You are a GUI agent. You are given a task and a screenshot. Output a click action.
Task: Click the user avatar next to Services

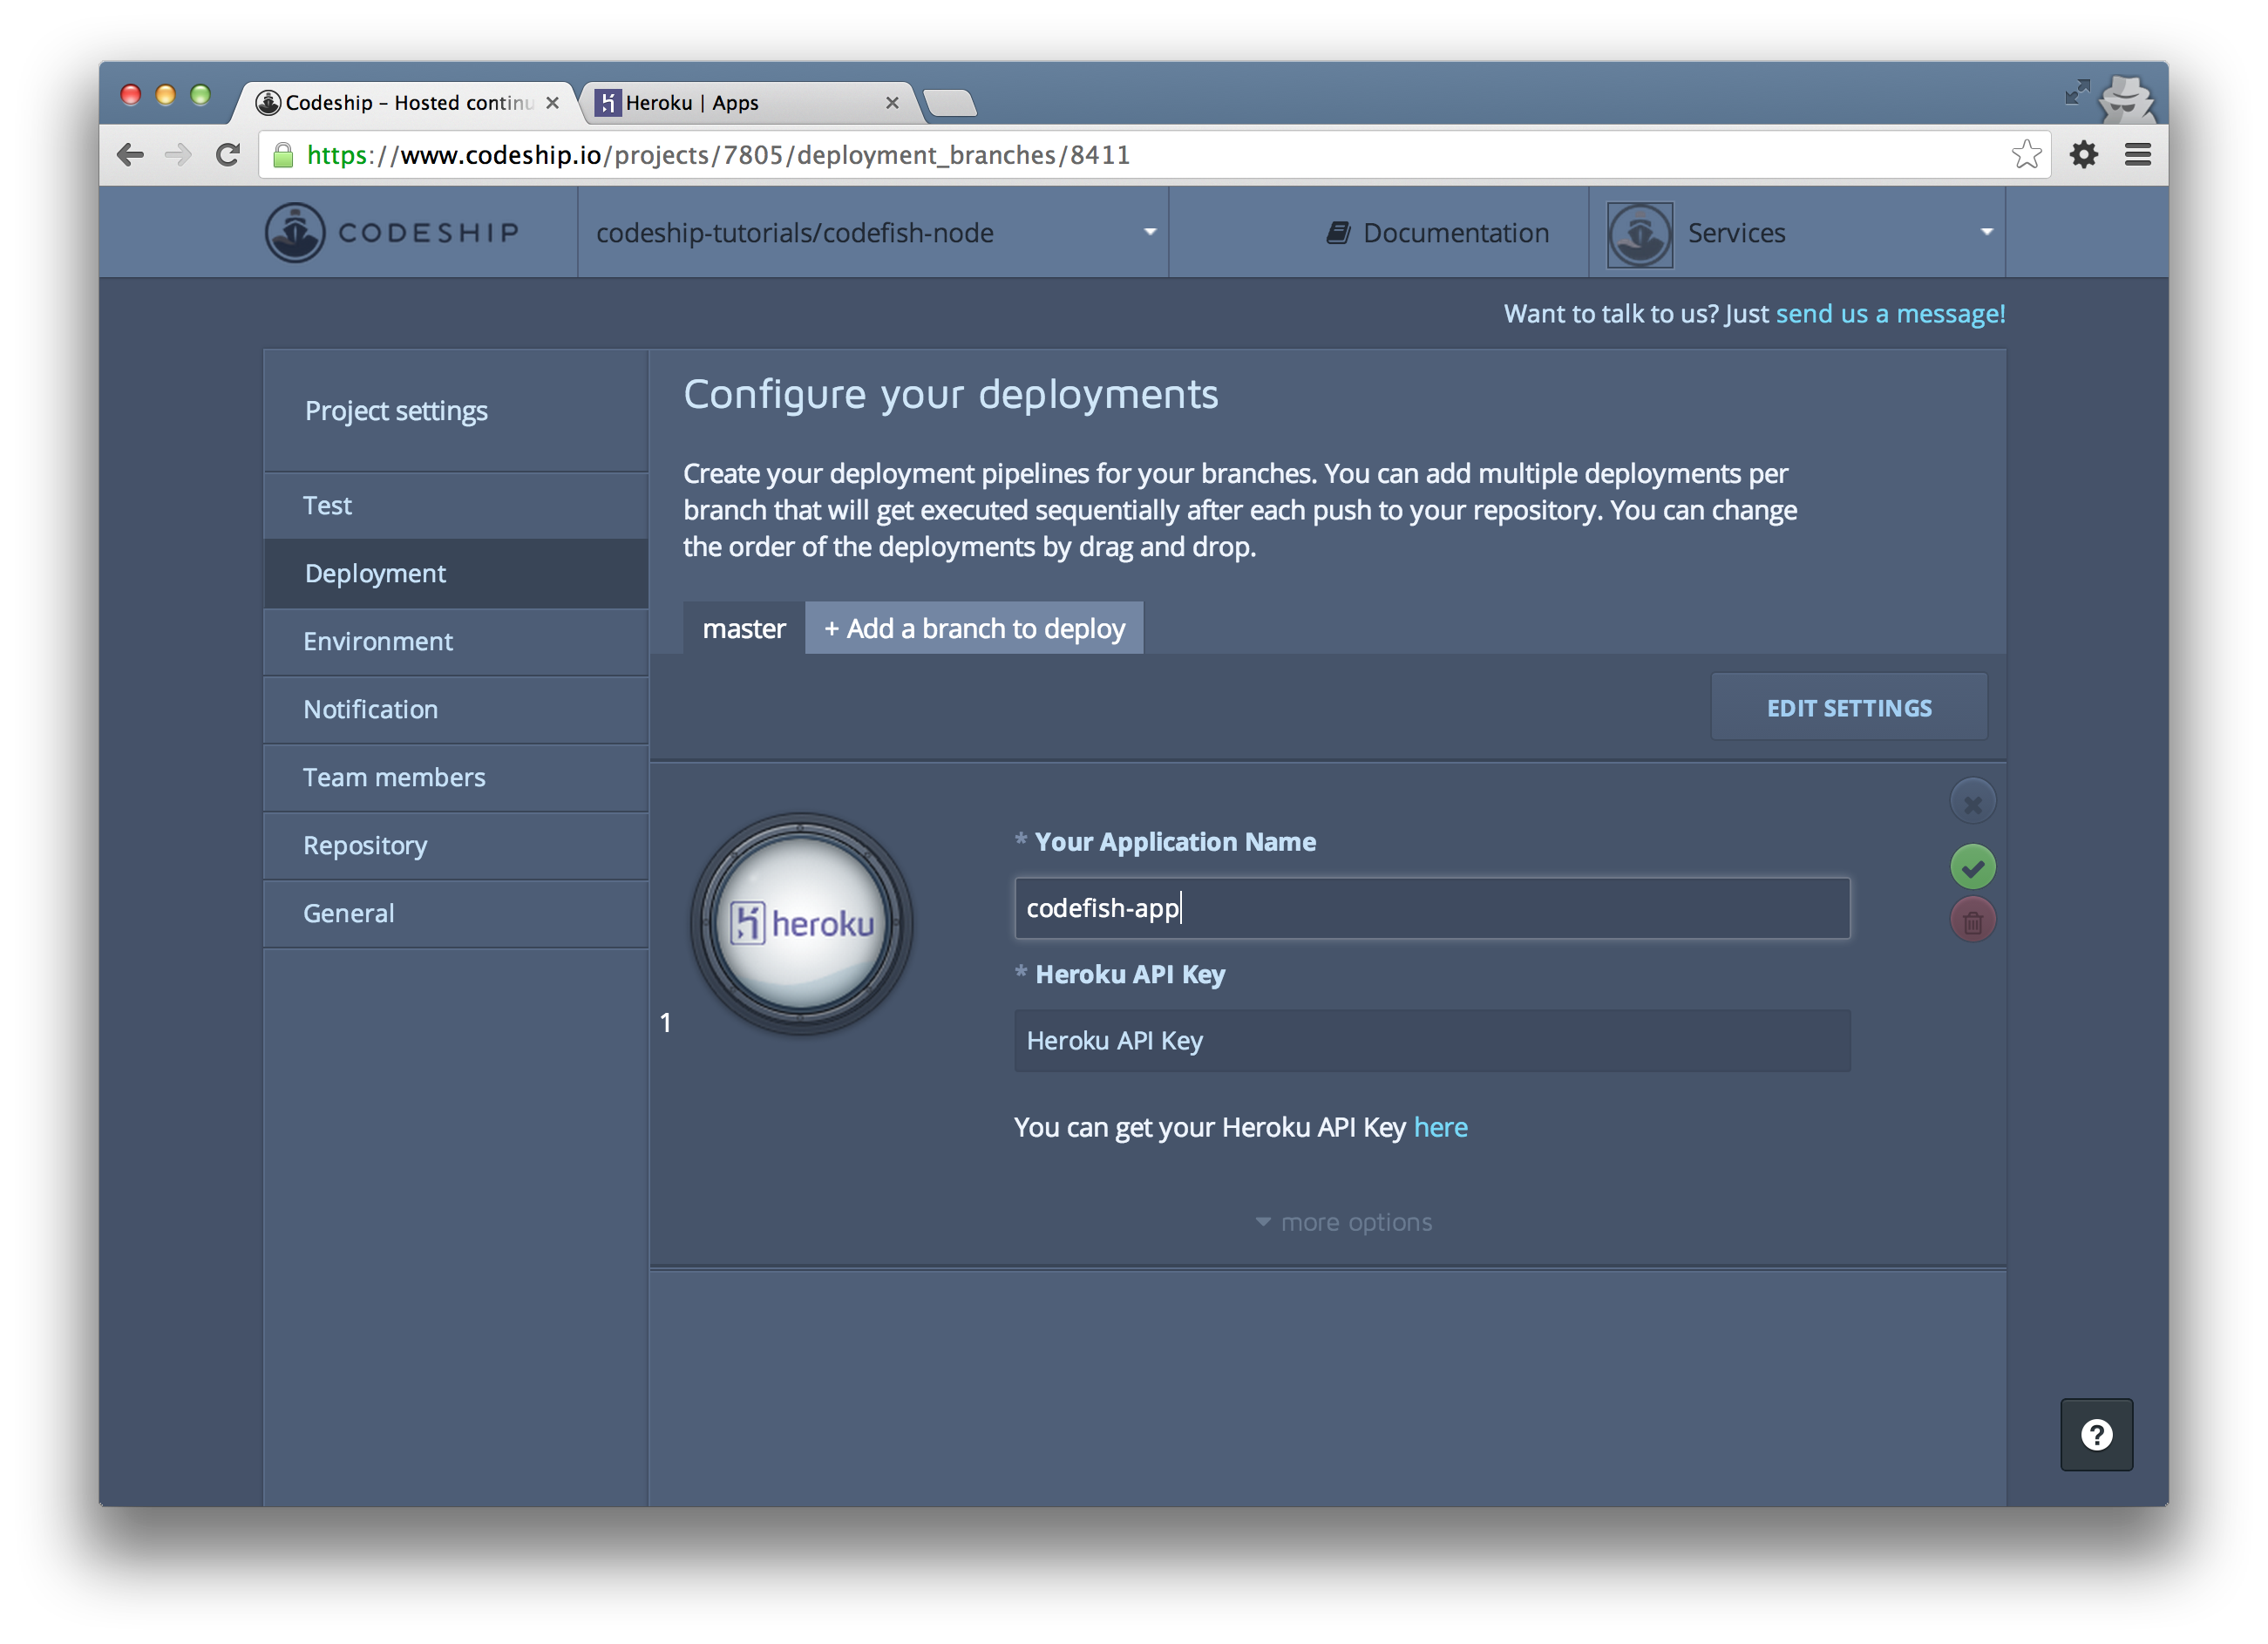[x=1639, y=234]
